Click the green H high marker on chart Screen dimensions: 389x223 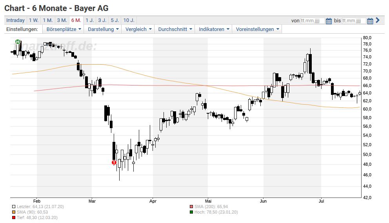point(18,42)
